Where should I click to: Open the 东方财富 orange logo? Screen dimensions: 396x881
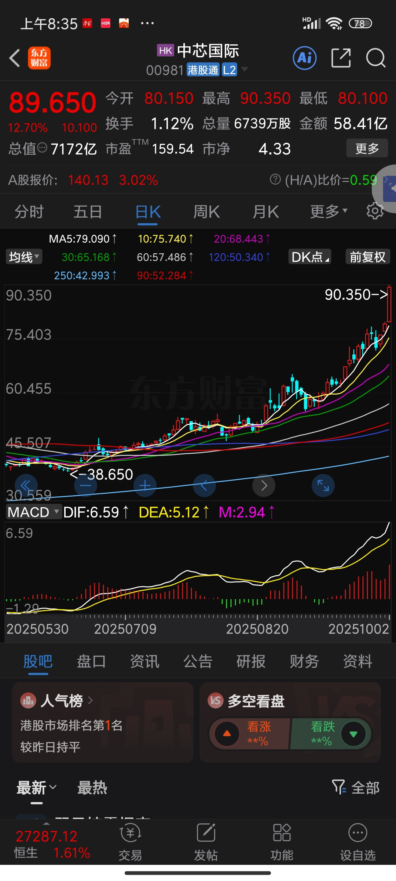tap(39, 58)
